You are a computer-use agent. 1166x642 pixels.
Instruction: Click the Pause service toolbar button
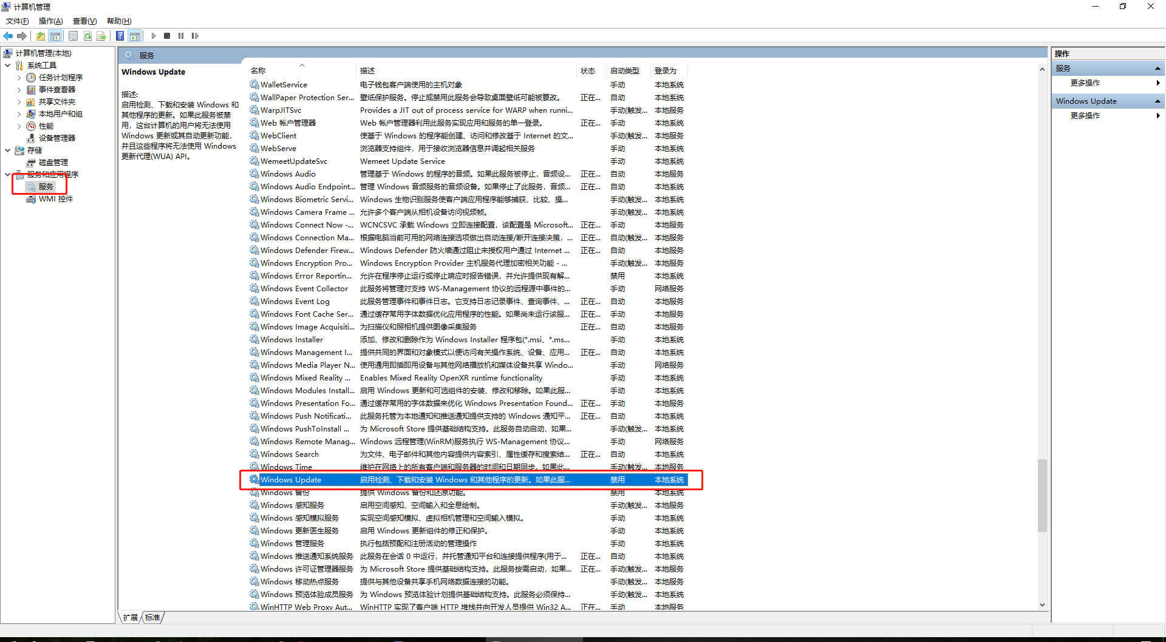click(181, 36)
